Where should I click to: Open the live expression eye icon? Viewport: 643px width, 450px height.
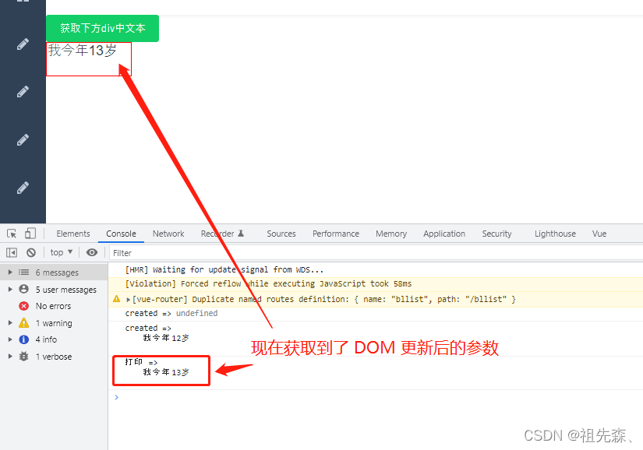click(92, 252)
